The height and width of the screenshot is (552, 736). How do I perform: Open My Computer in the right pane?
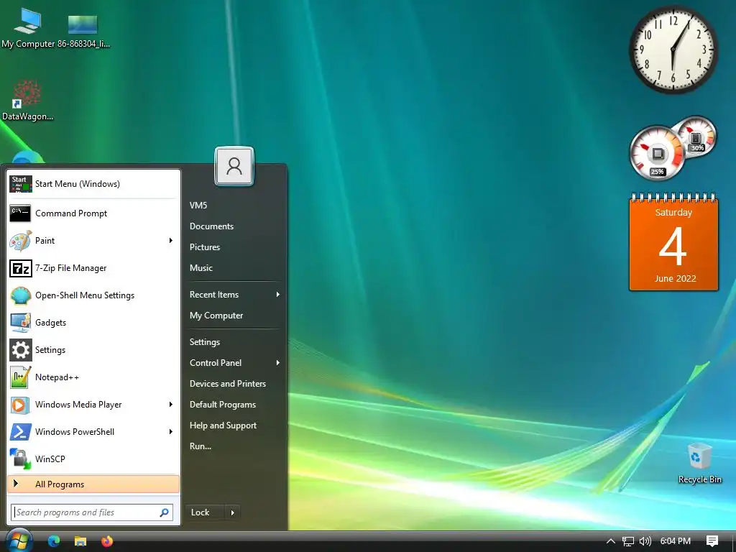pyautogui.click(x=216, y=316)
